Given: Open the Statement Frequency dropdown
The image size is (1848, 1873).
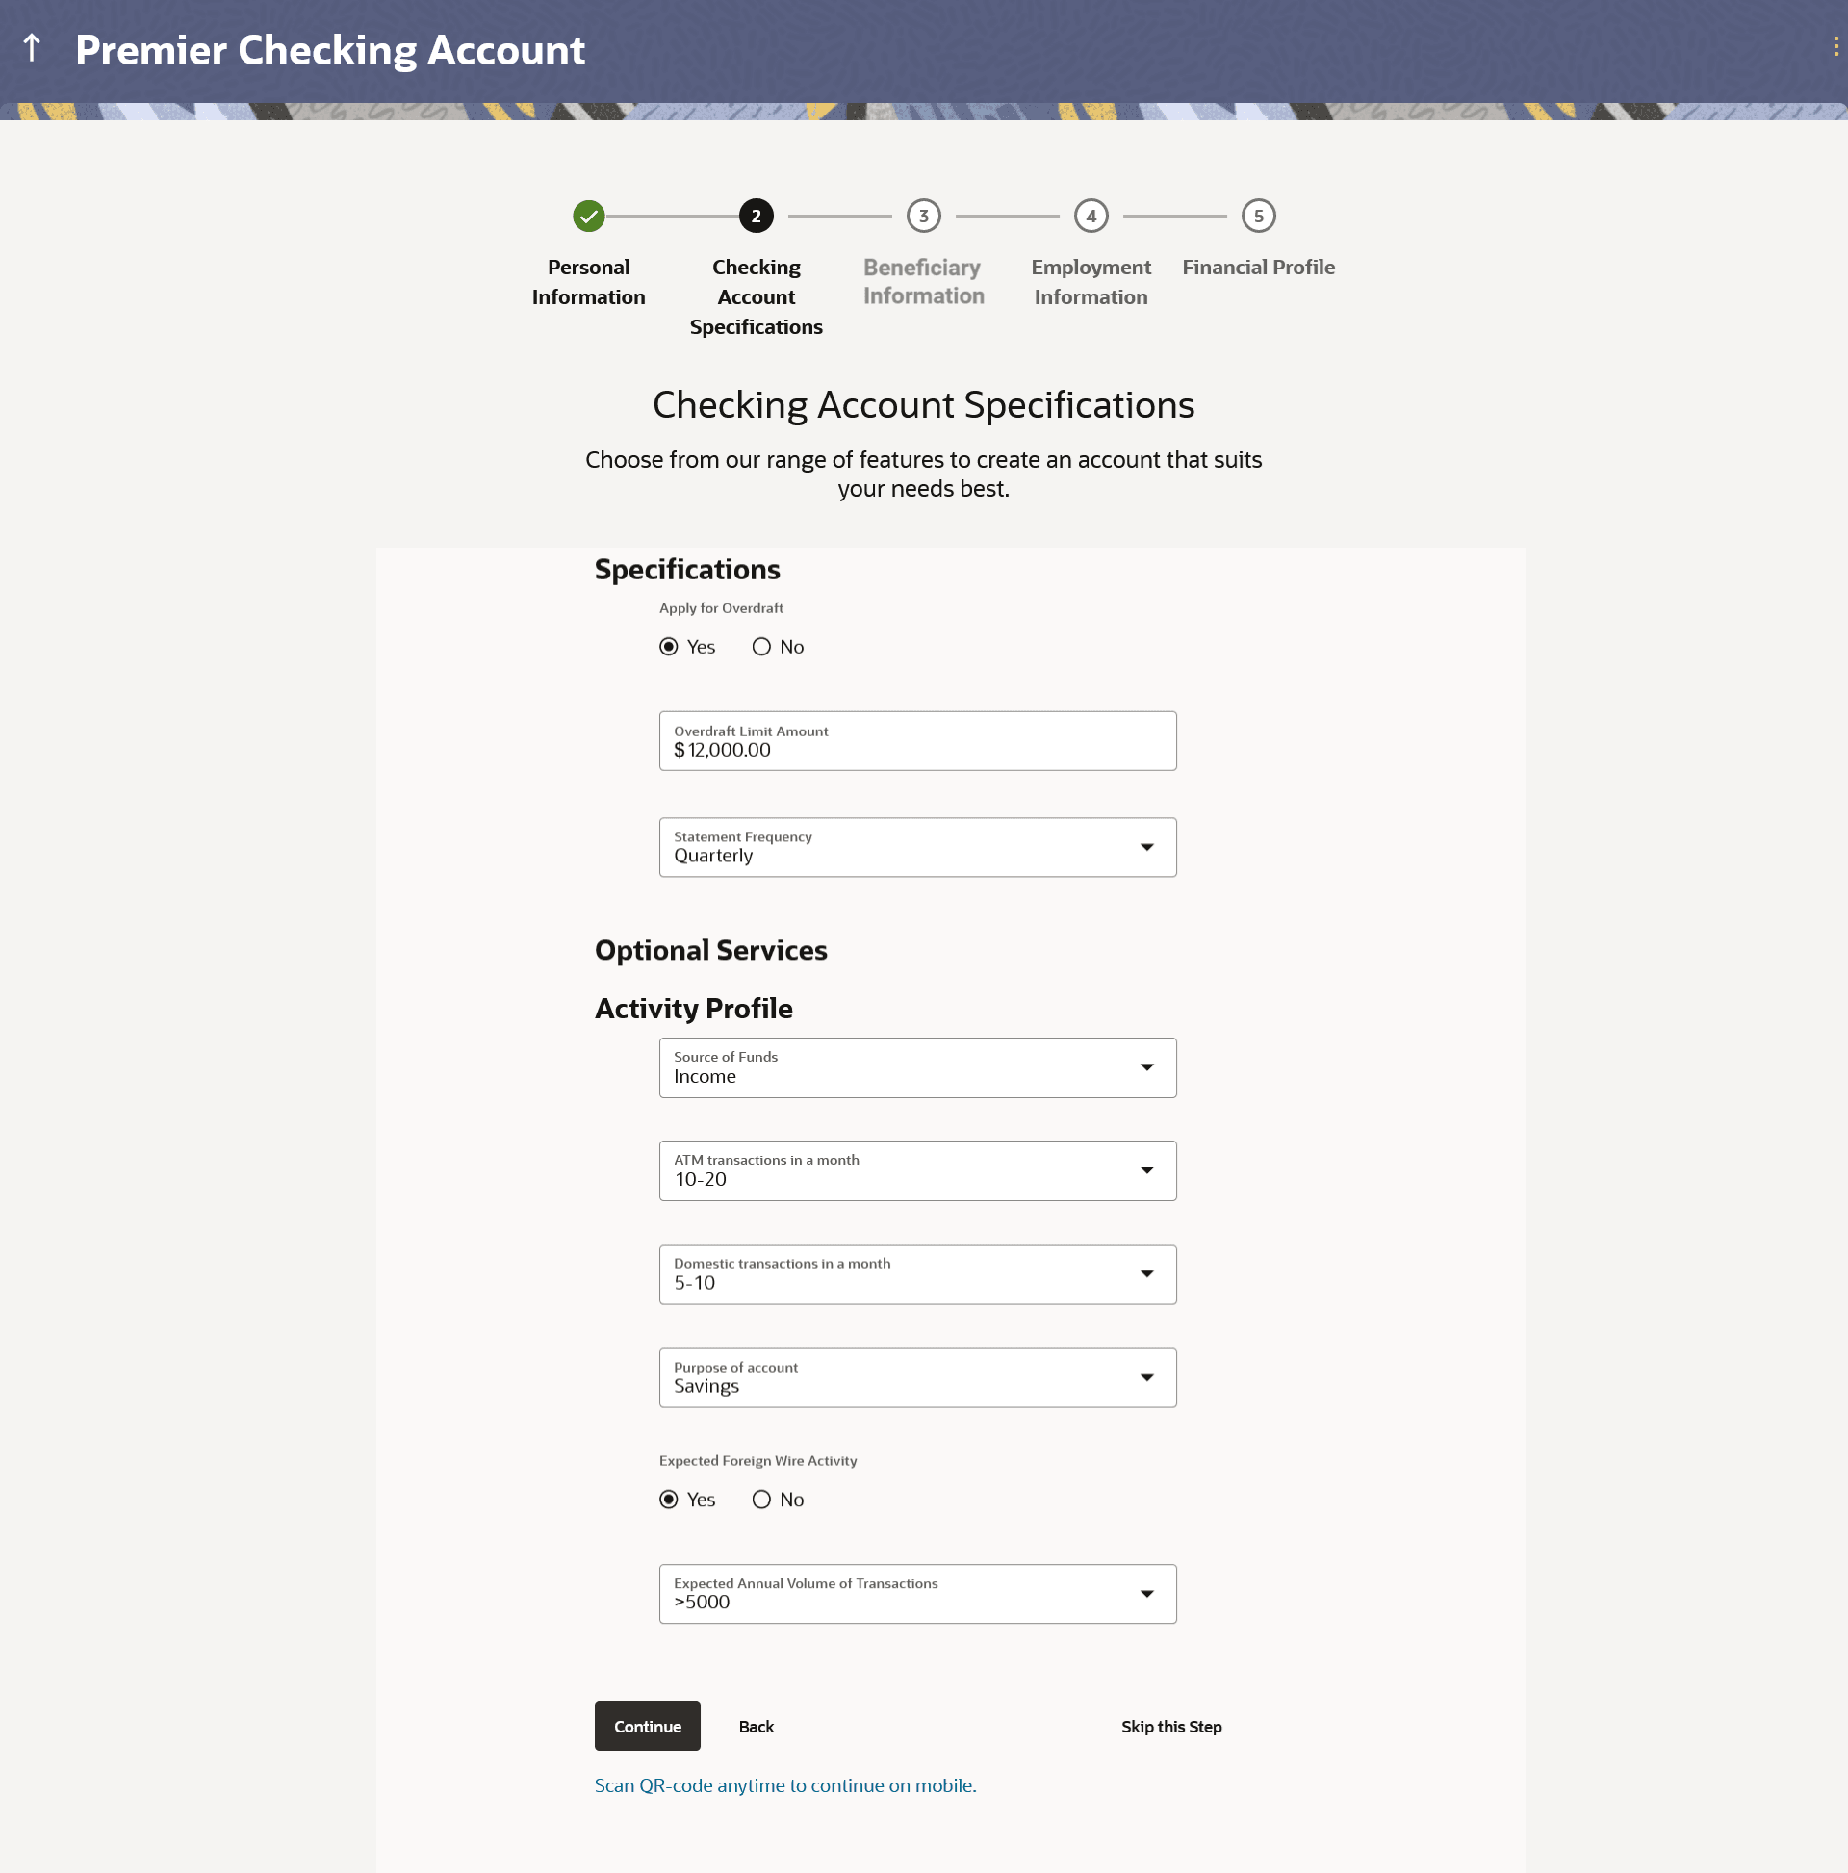Looking at the screenshot, I should pos(917,847).
